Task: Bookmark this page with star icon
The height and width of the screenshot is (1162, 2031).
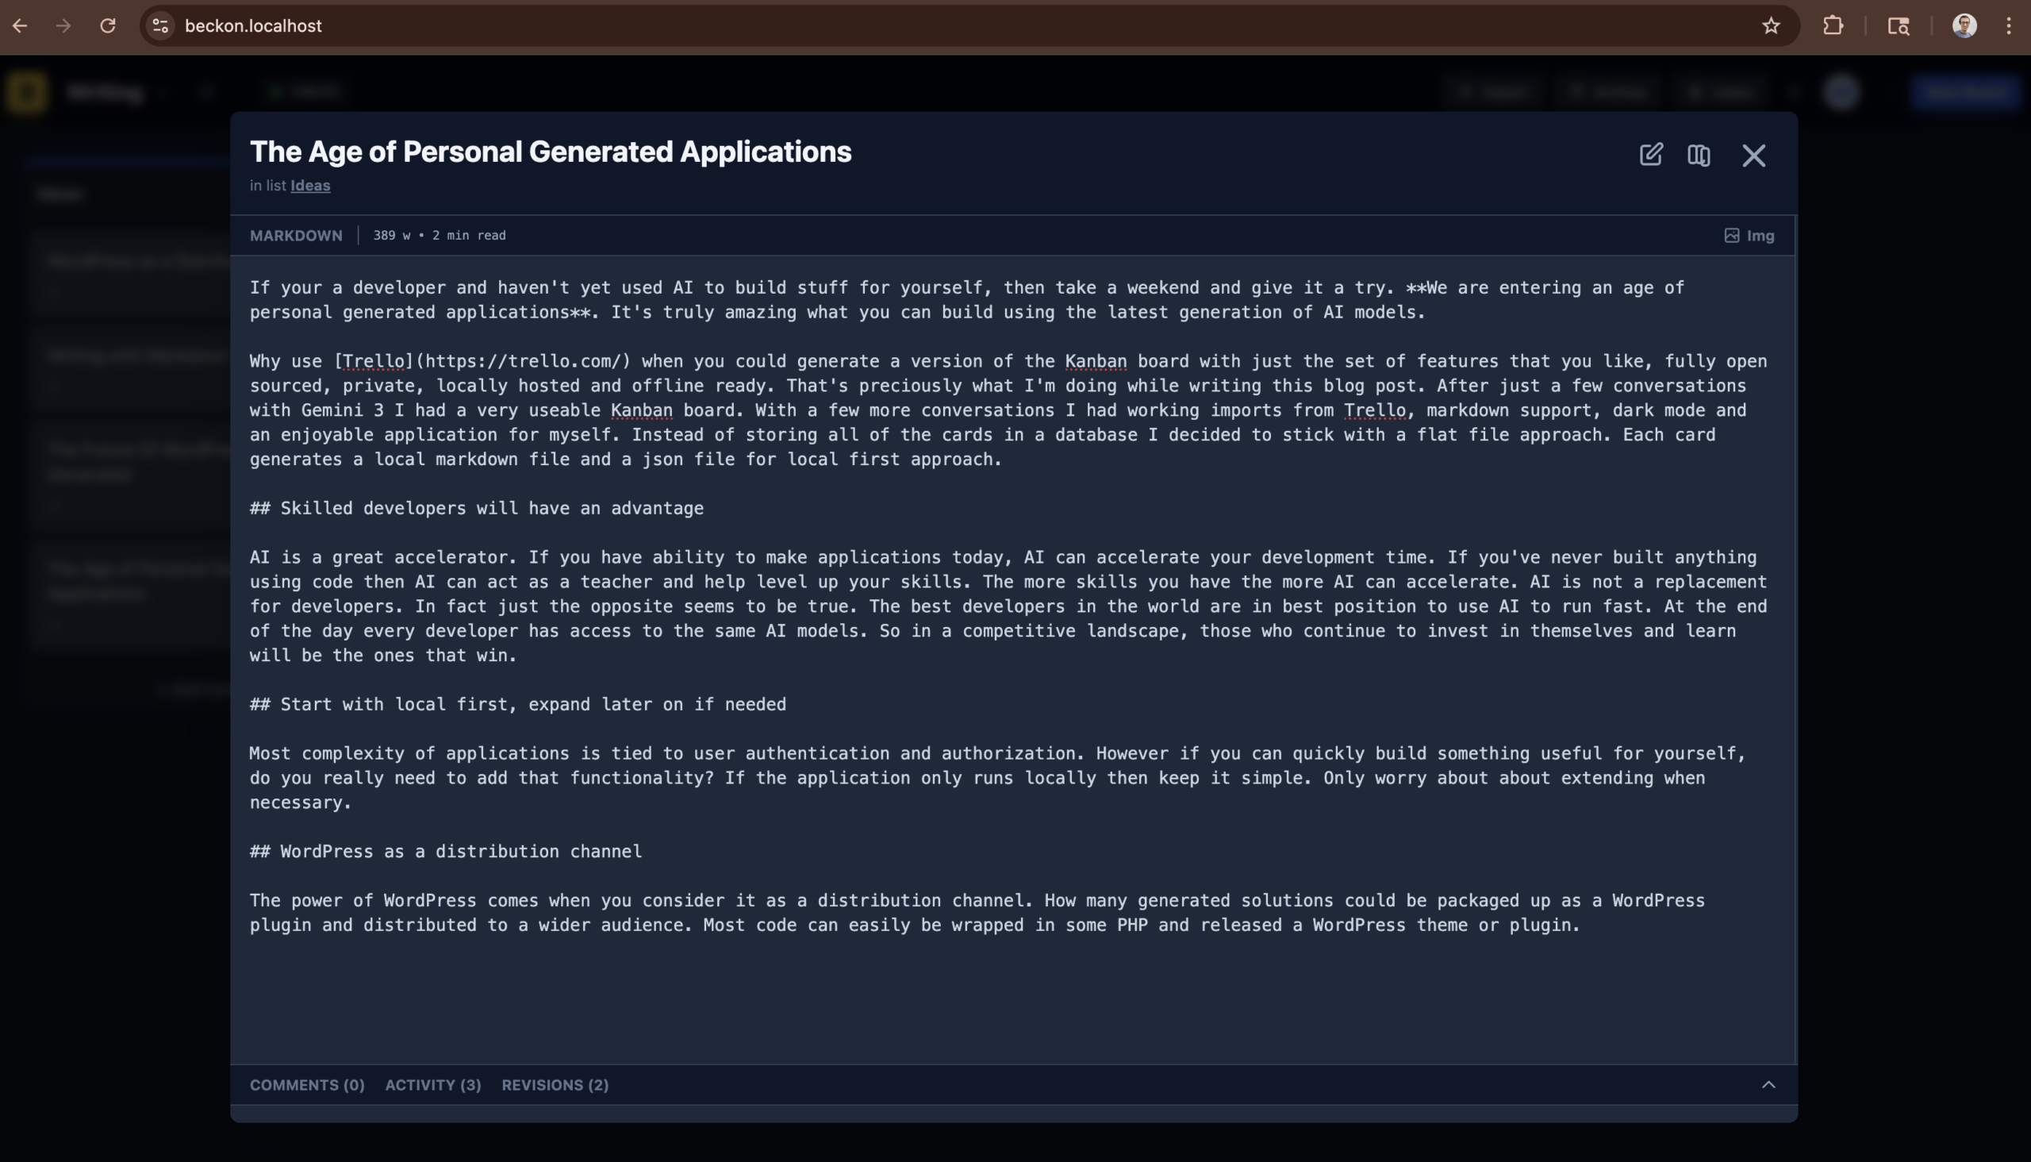Action: [x=1771, y=26]
